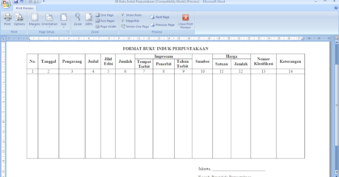
Task: Open print Options
Action: coord(19,20)
